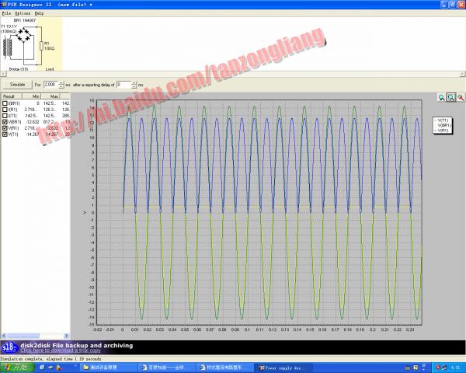Click the PSU Designer II title bar icon

pyautogui.click(x=4, y=4)
